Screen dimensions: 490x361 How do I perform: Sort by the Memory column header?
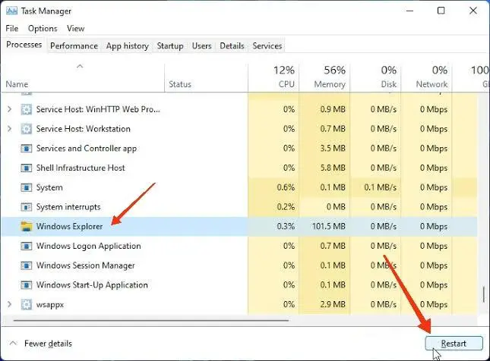pos(324,78)
